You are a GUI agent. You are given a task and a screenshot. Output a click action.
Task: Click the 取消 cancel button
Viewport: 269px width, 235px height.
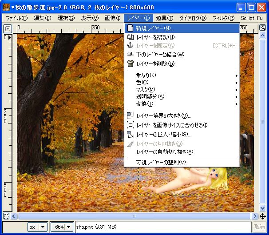tap(259, 227)
